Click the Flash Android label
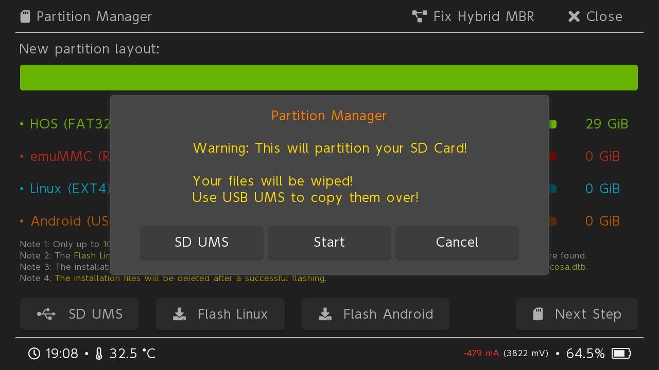Viewport: 659px width, 370px height. click(388, 314)
